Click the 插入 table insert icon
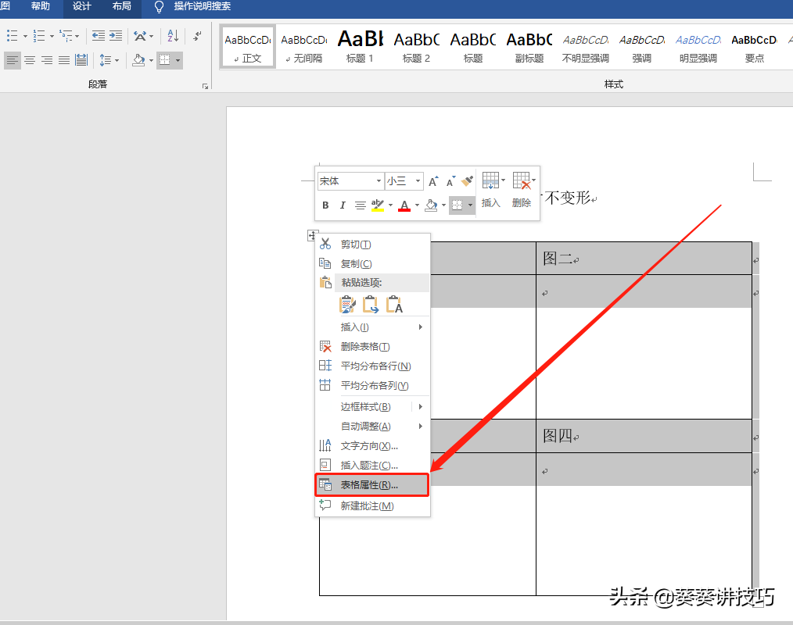 (491, 190)
